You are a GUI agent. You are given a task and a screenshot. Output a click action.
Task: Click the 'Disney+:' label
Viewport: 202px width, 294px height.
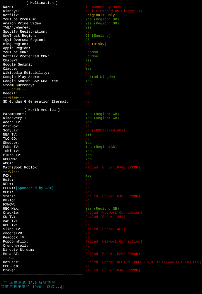tap(11, 11)
